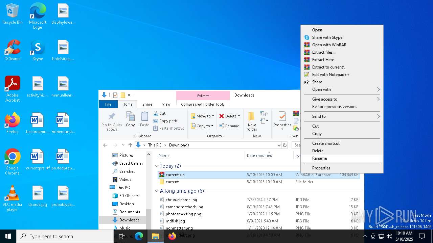The height and width of the screenshot is (243, 433).
Task: Open Documents in navigation pane
Action: click(130, 212)
